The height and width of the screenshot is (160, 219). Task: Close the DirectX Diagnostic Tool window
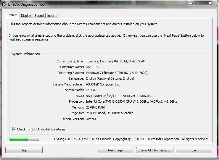[210, 3]
